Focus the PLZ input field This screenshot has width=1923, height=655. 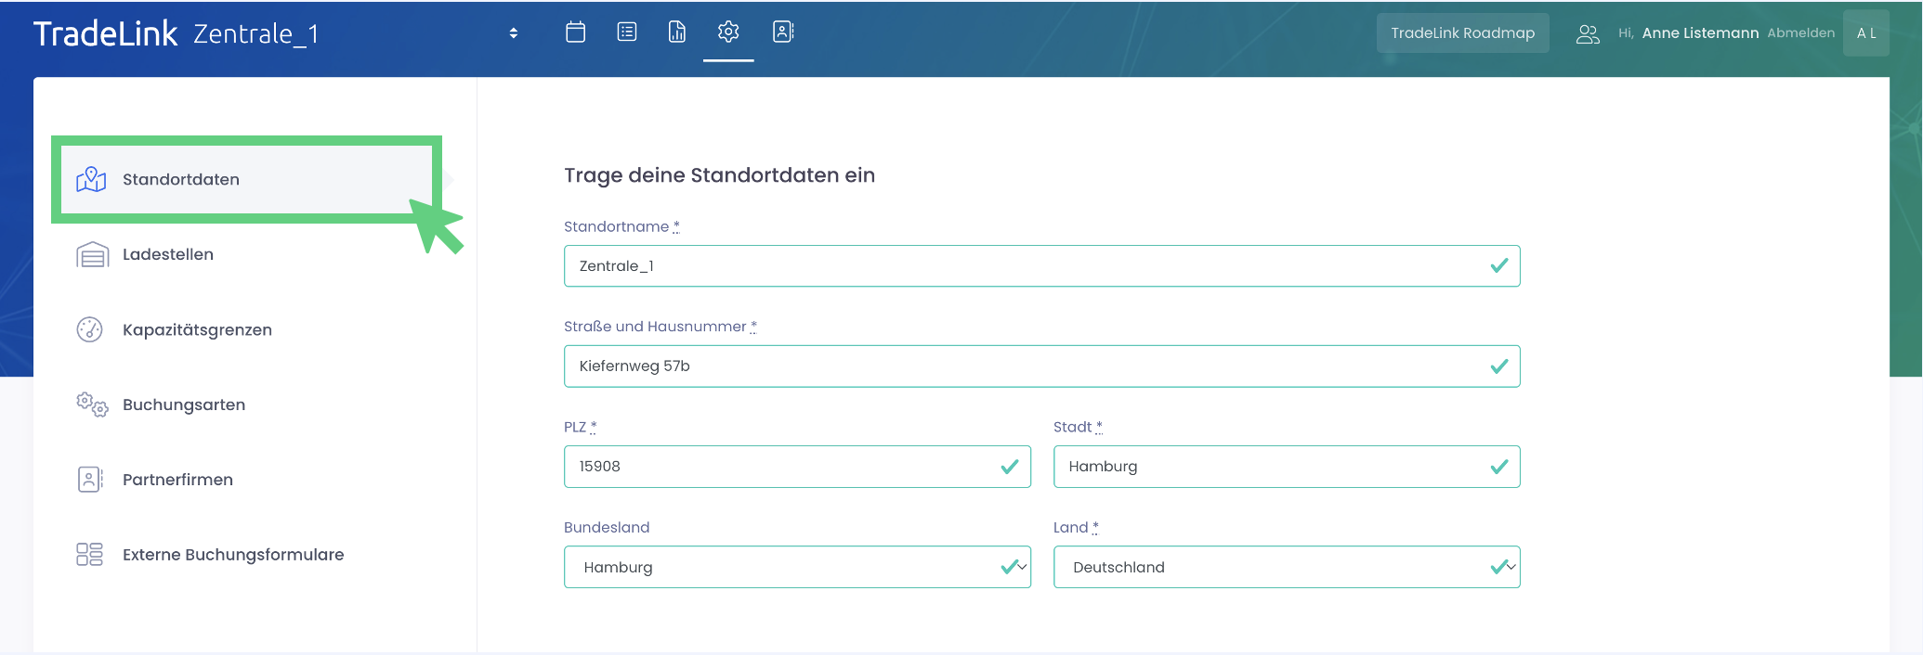pos(780,467)
